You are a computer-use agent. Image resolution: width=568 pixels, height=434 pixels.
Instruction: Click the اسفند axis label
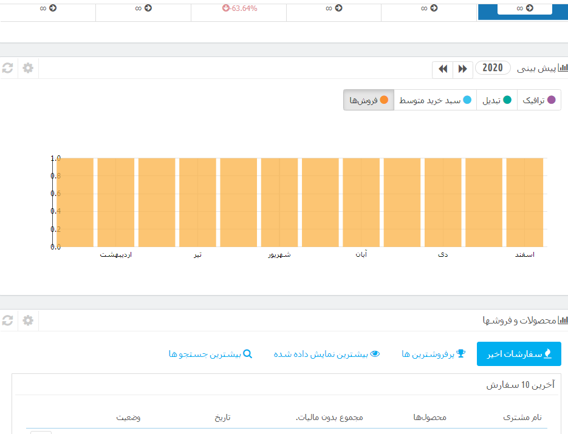click(525, 255)
